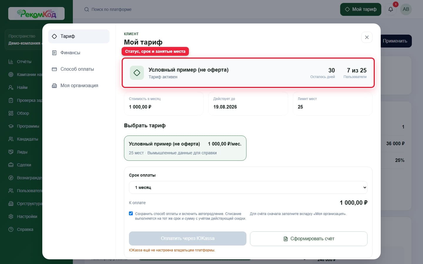Image resolution: width=423 pixels, height=264 pixels.
Task: Click the 7 из 25 Пользователи value
Action: 357,70
